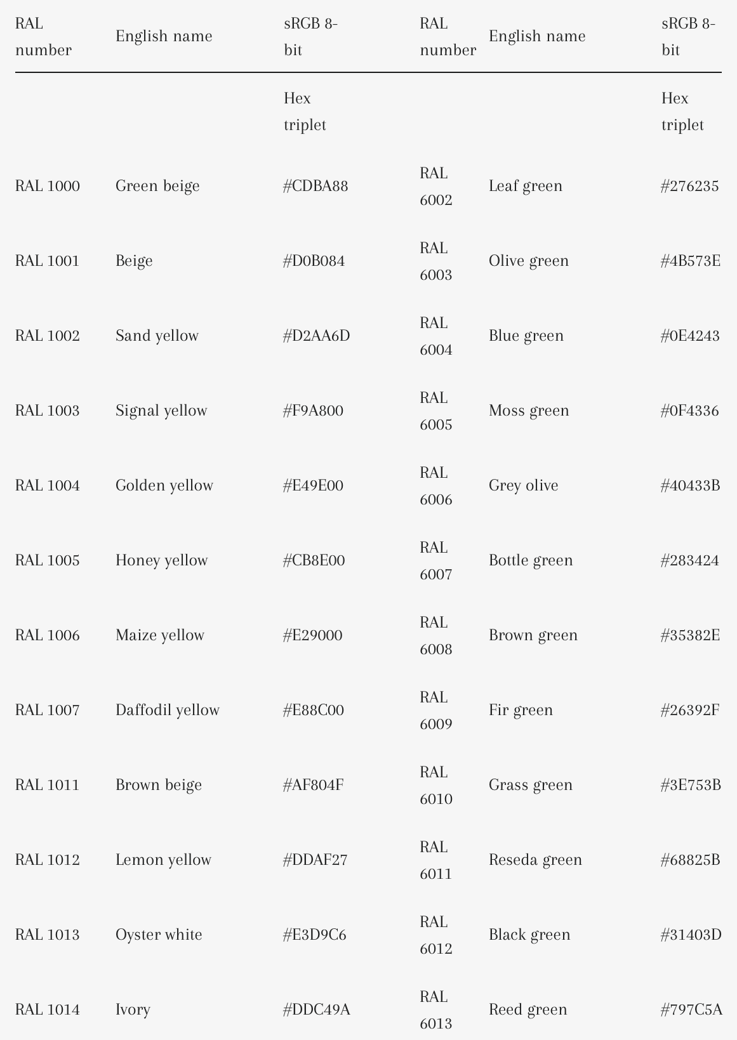Select the RAL 6010 number cell
Screen dimensions: 737x1040
436,786
